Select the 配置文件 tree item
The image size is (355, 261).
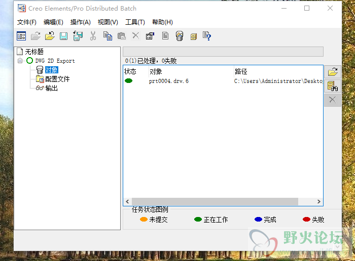coord(57,79)
